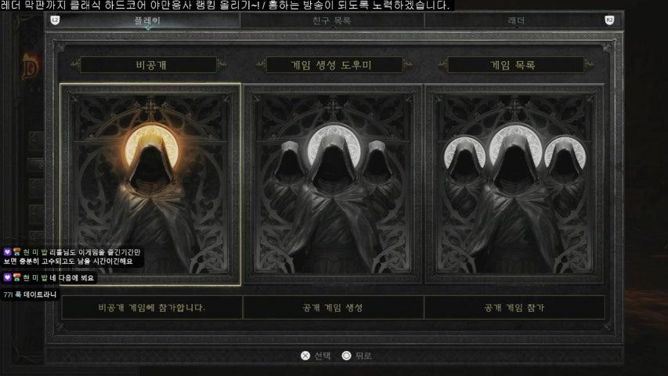The width and height of the screenshot is (668, 376).
Task: Click 공개 게임 생성 label
Action: point(333,307)
